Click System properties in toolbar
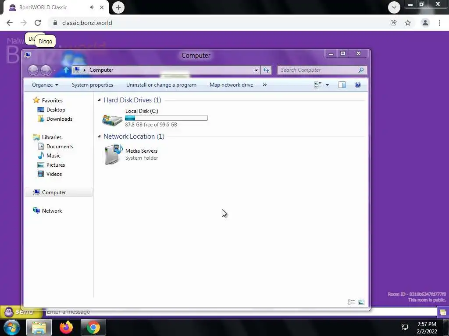449x336 pixels. [x=93, y=85]
